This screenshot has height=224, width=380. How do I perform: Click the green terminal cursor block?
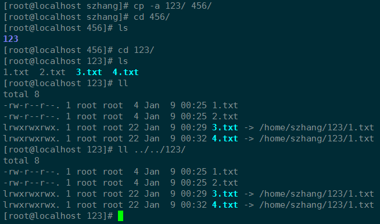[120, 216]
